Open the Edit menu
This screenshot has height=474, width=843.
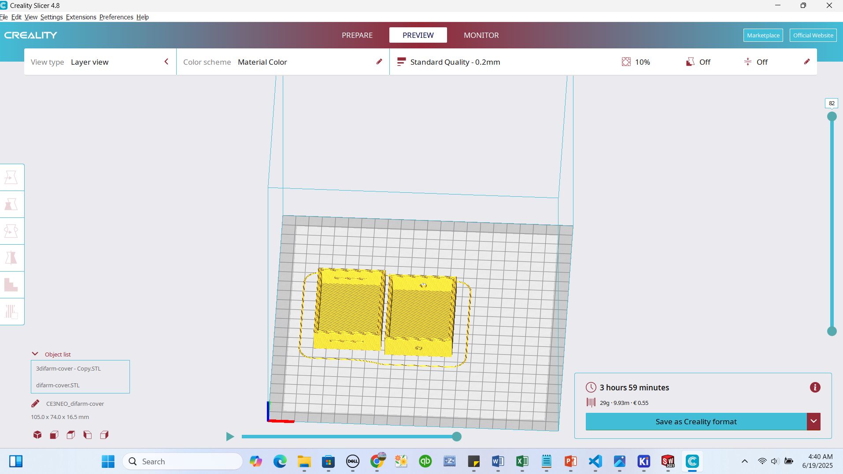point(16,17)
